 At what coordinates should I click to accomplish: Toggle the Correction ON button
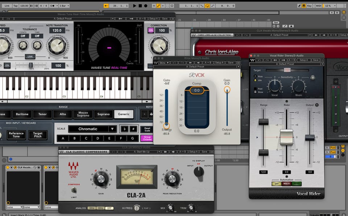pos(151,30)
